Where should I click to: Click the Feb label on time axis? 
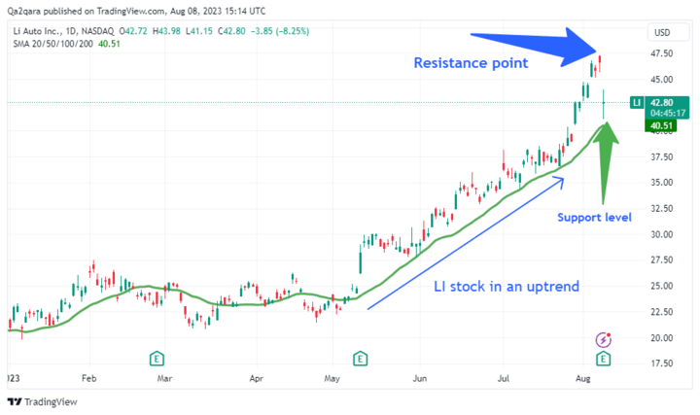[89, 378]
